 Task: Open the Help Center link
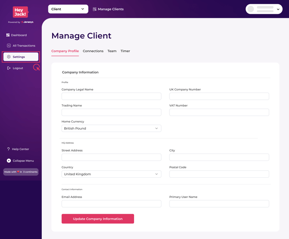click(x=18, y=149)
